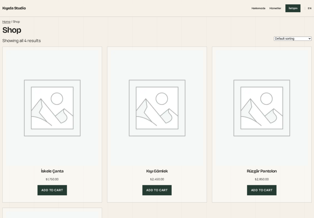This screenshot has width=314, height=218.
Task: Click the İletişim button in header
Action: (293, 8)
